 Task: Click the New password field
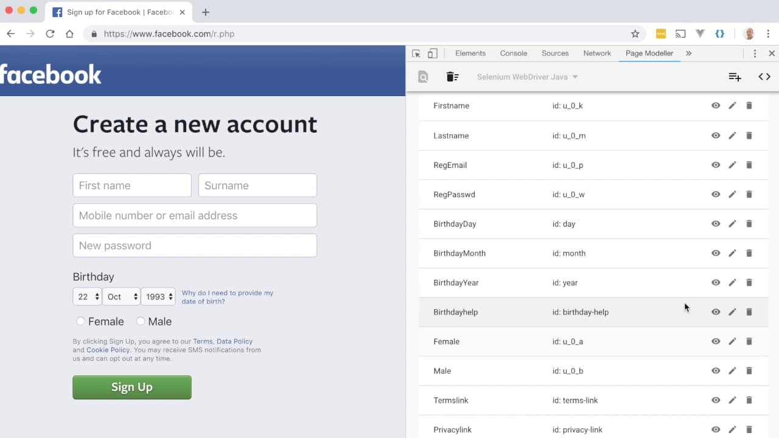click(x=195, y=246)
